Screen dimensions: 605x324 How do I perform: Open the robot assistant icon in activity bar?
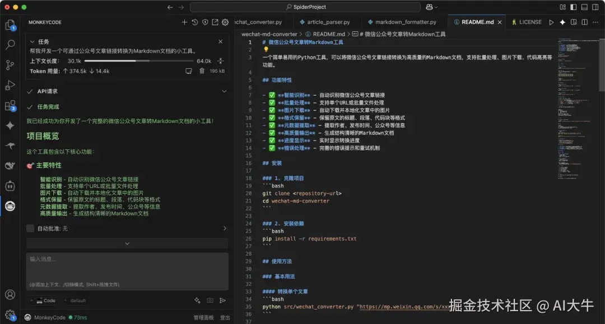(10, 186)
